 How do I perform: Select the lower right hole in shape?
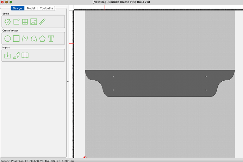pos(206,90)
